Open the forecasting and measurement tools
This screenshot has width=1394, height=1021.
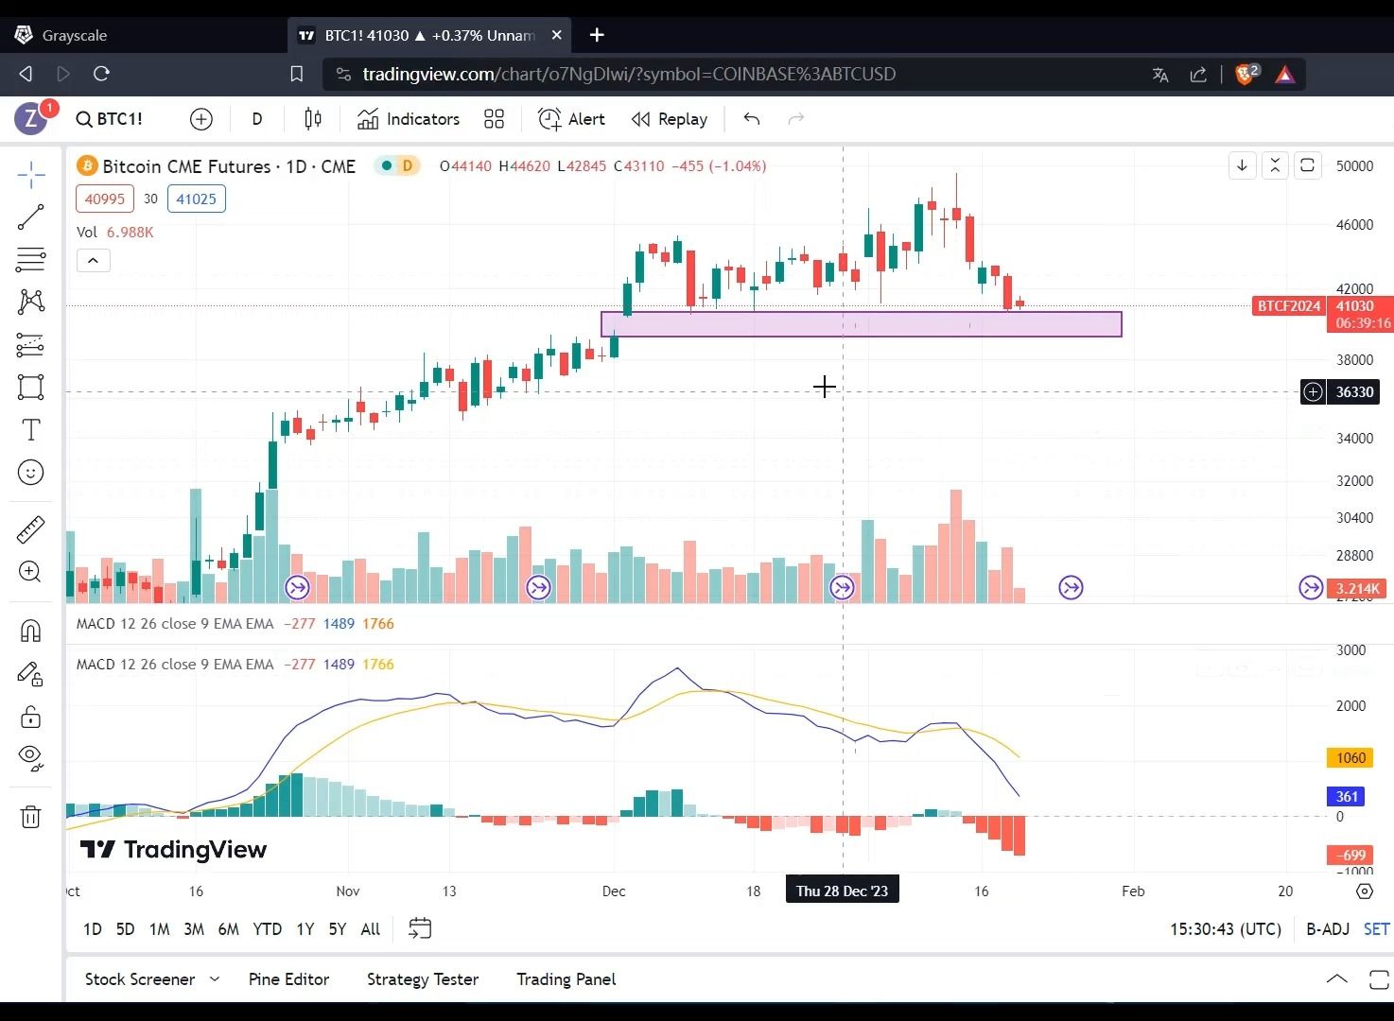[x=30, y=344]
